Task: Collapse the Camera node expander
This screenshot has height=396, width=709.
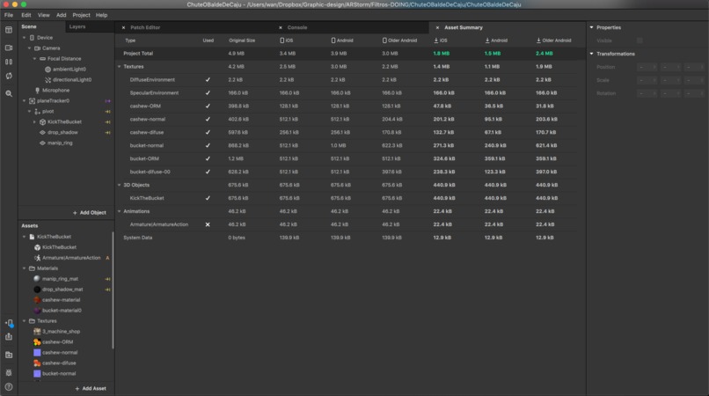Action: [29, 48]
